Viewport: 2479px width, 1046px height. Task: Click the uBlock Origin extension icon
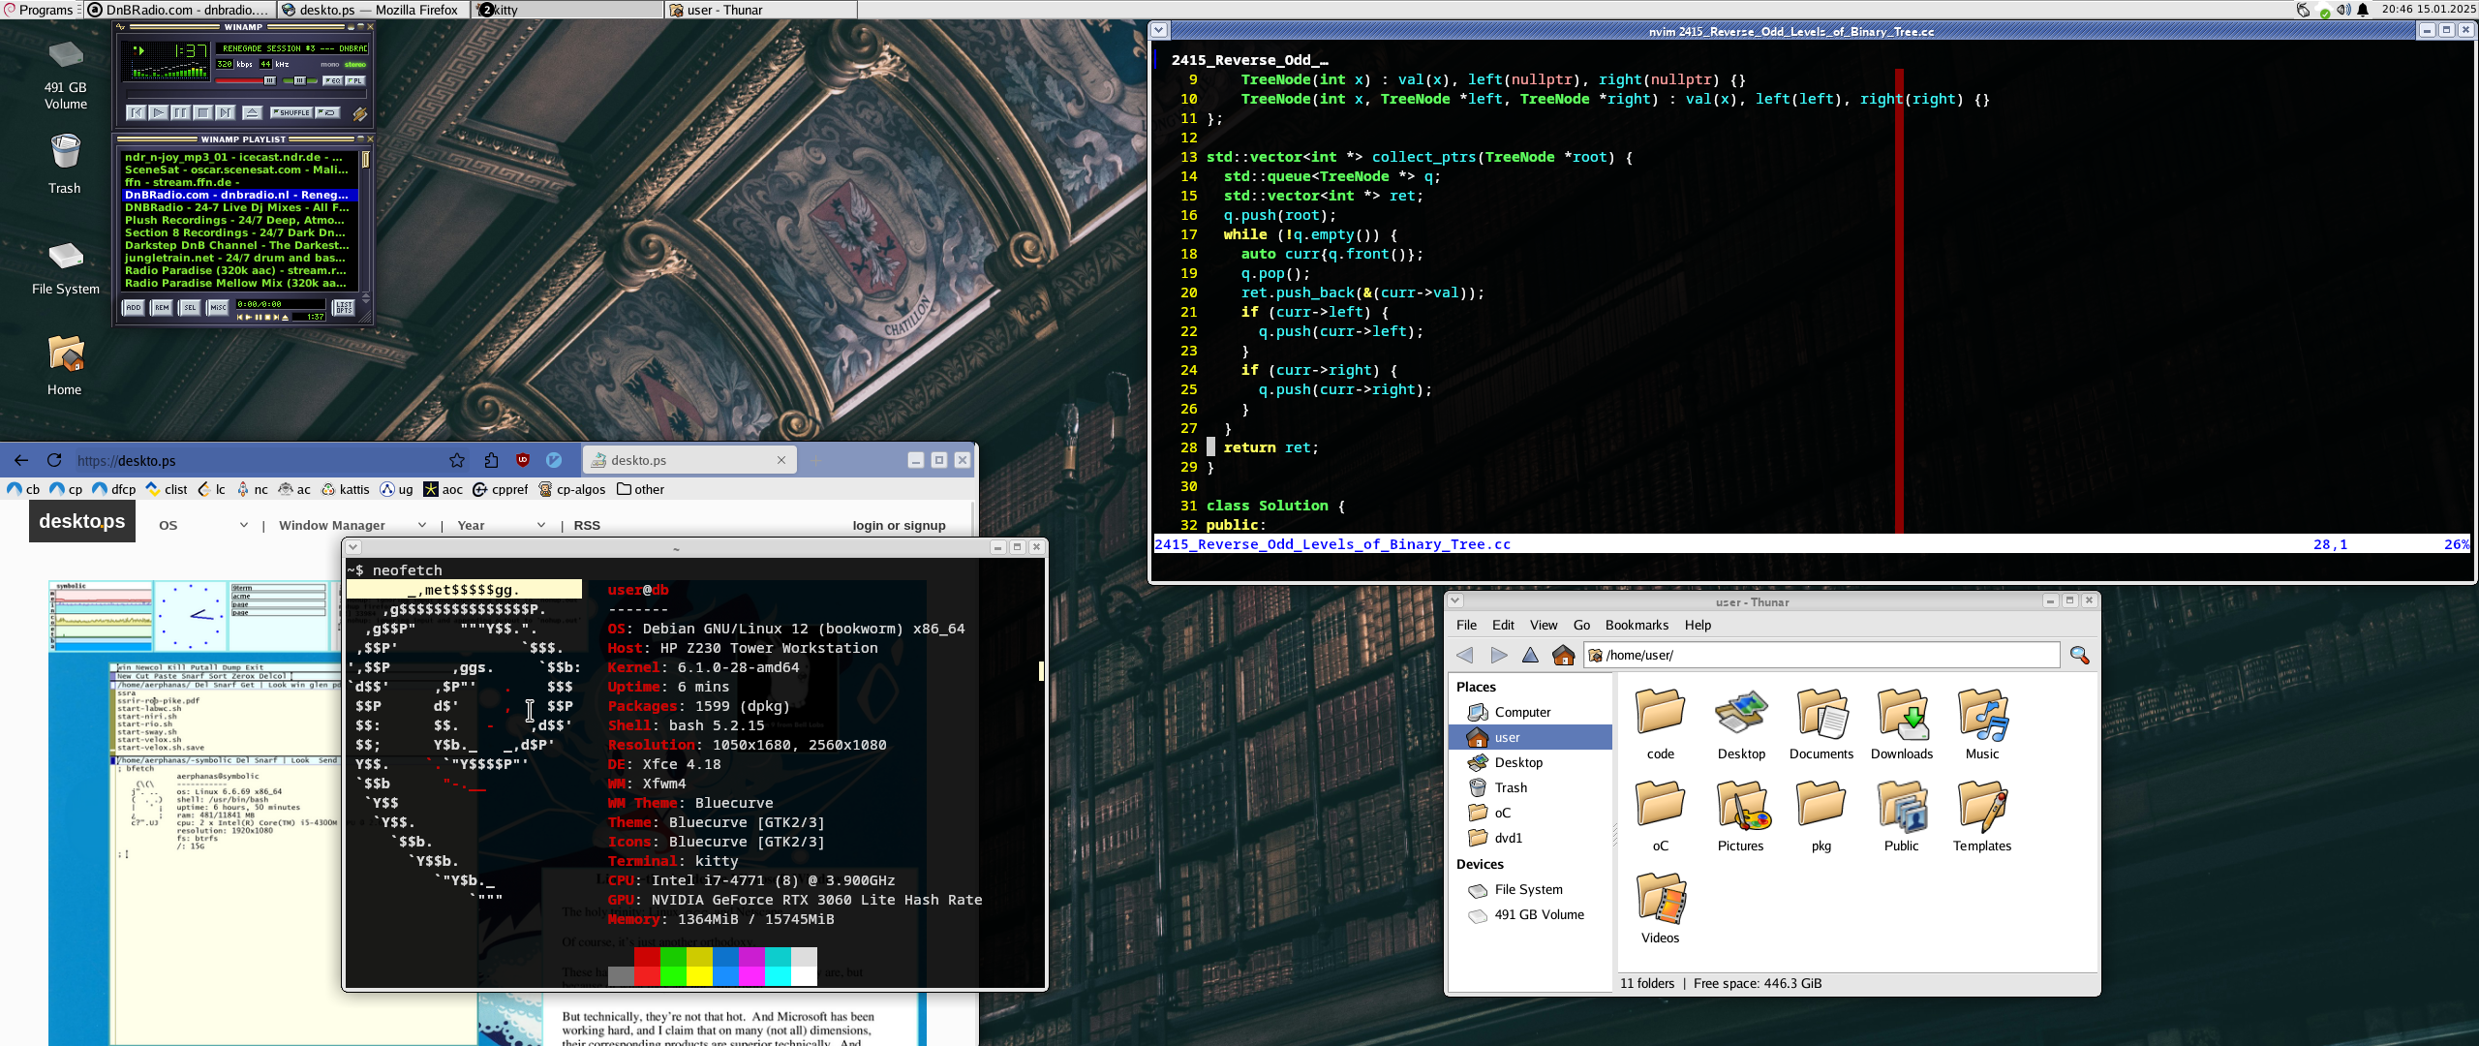click(x=523, y=460)
